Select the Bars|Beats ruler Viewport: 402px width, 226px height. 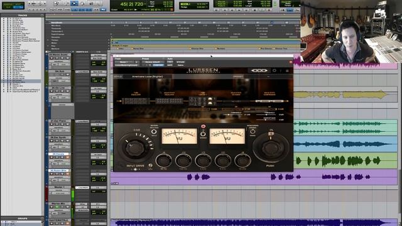coord(57,23)
